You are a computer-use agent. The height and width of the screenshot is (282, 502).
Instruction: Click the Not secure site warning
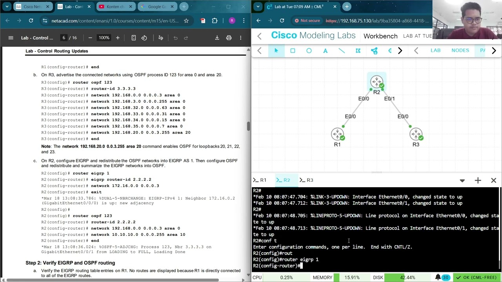click(307, 20)
